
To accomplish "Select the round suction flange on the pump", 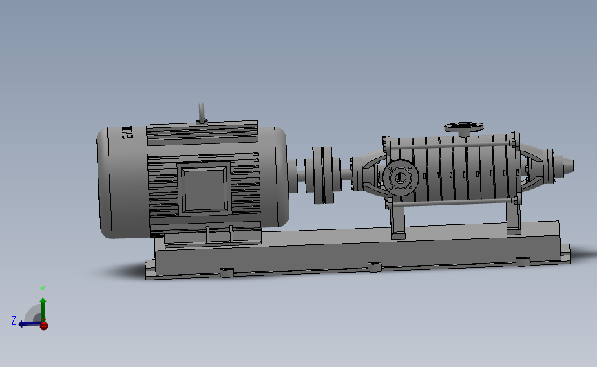I will tap(401, 178).
